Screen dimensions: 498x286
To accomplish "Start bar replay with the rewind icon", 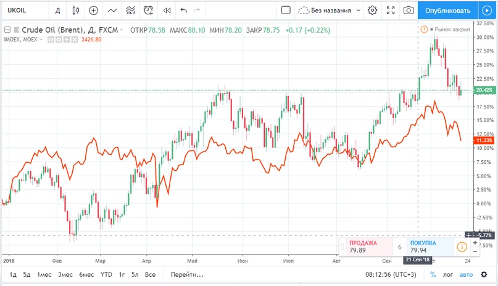I will [167, 10].
